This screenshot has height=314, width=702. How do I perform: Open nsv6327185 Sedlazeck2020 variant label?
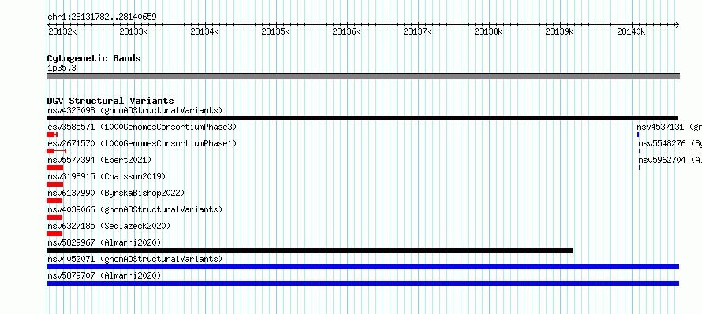(x=109, y=226)
